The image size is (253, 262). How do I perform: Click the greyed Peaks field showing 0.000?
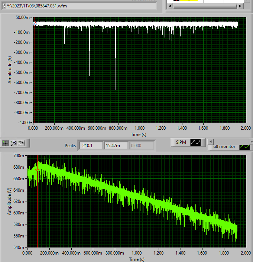click(141, 146)
